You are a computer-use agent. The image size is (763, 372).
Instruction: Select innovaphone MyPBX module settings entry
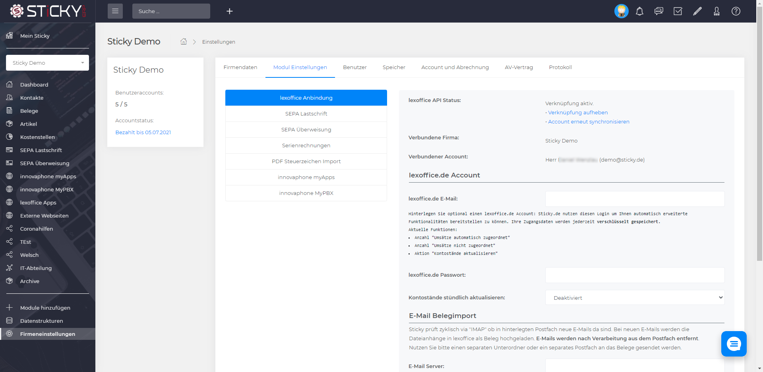(x=306, y=193)
